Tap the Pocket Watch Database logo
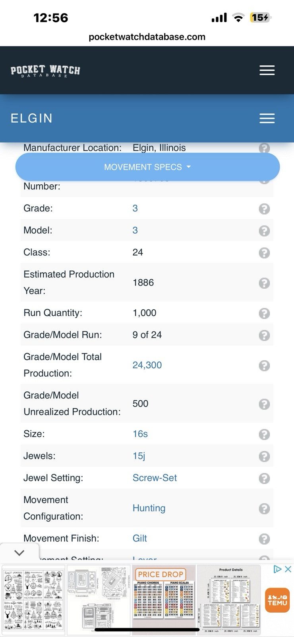The width and height of the screenshot is (294, 637). pos(45,70)
